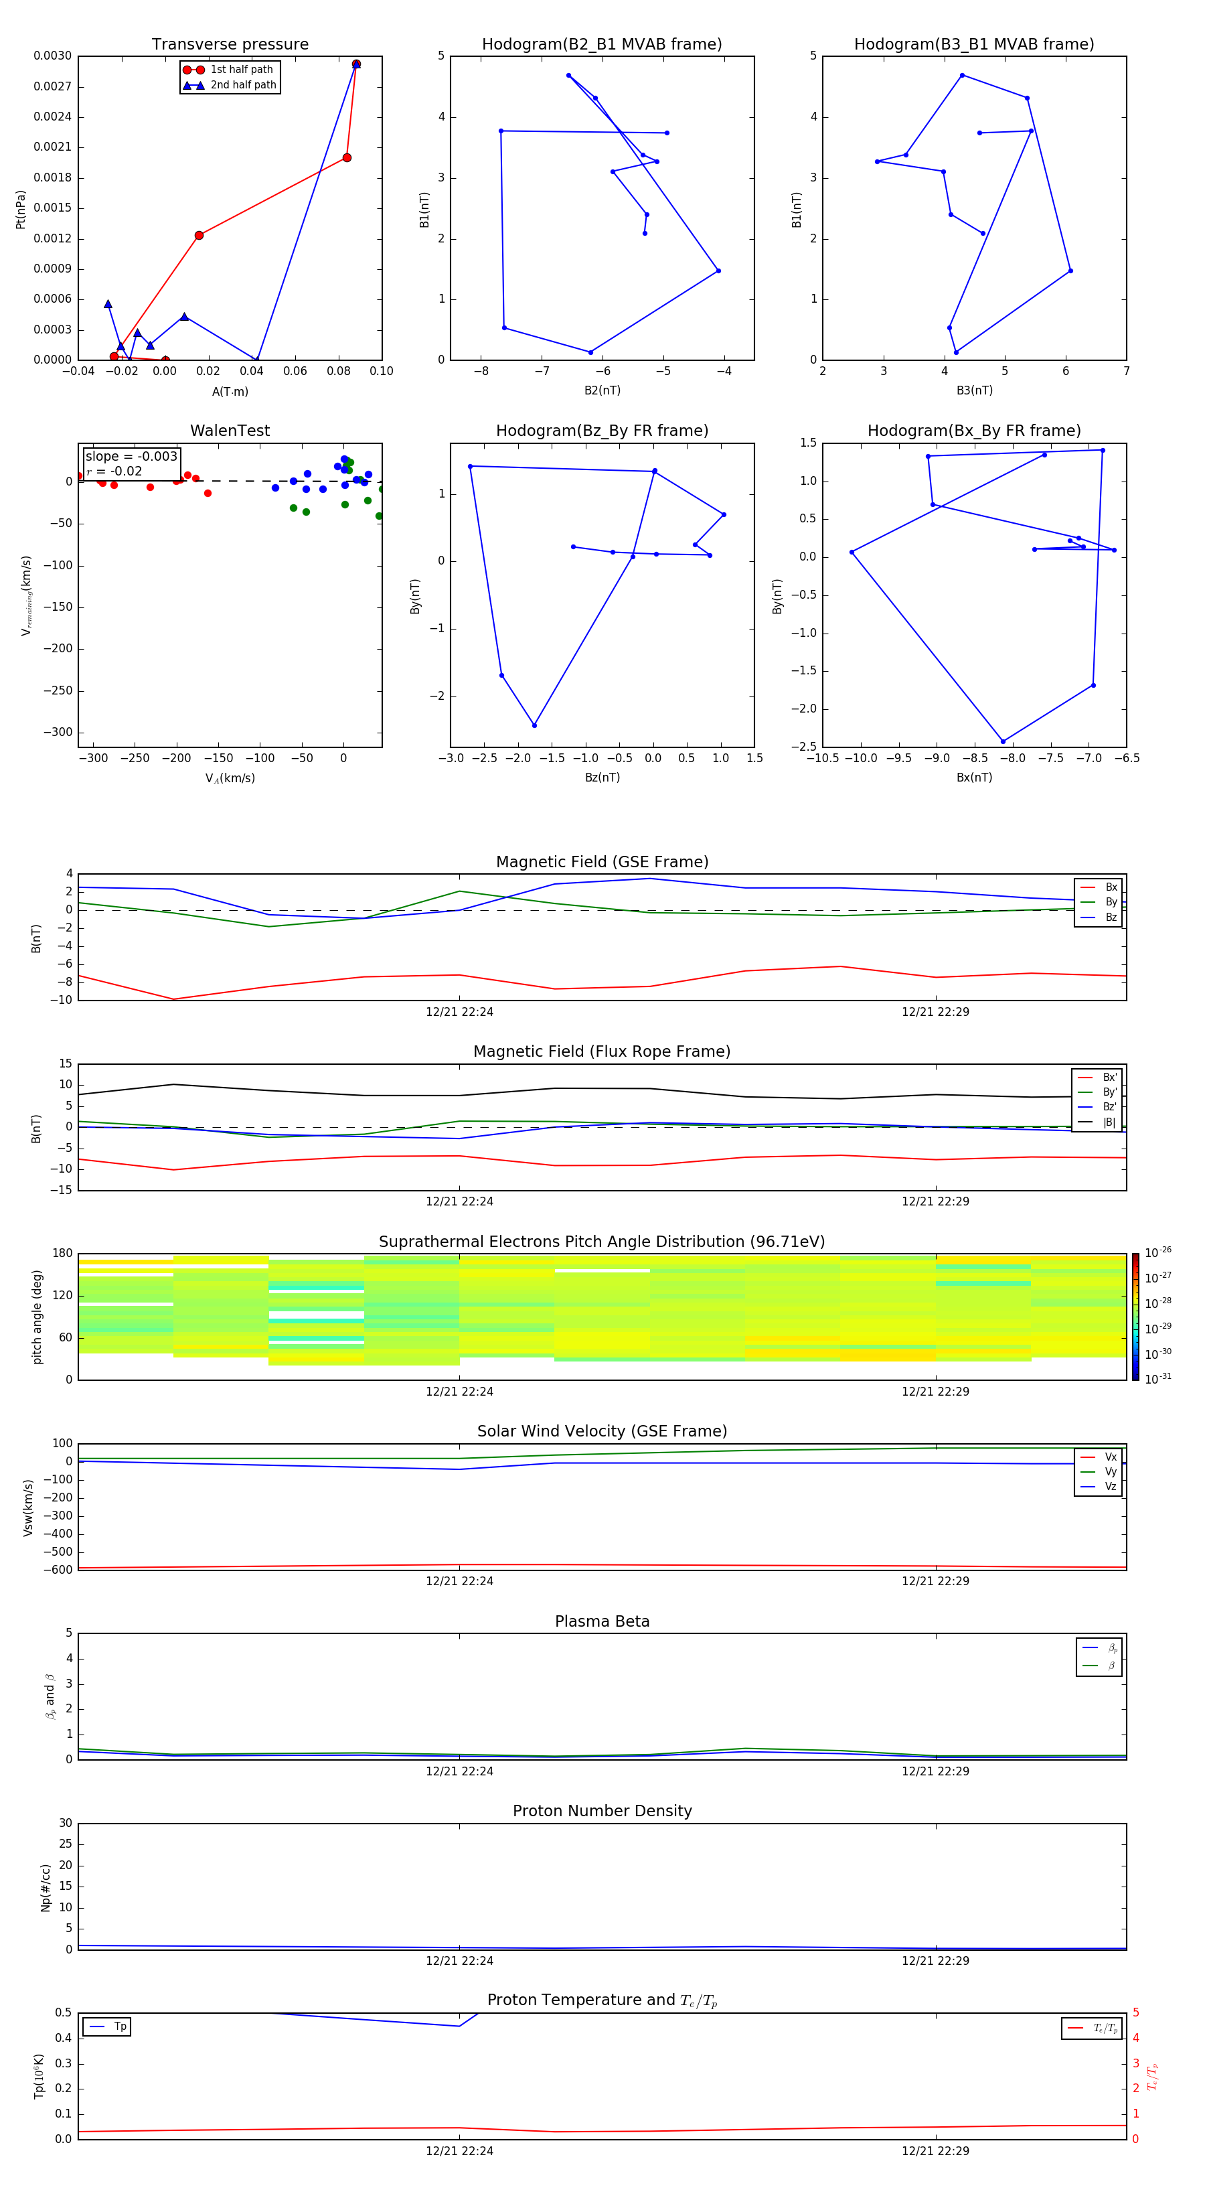The height and width of the screenshot is (2210, 1205).
Task: Click the Pt(nPa) y-axis label
Action: point(21,210)
